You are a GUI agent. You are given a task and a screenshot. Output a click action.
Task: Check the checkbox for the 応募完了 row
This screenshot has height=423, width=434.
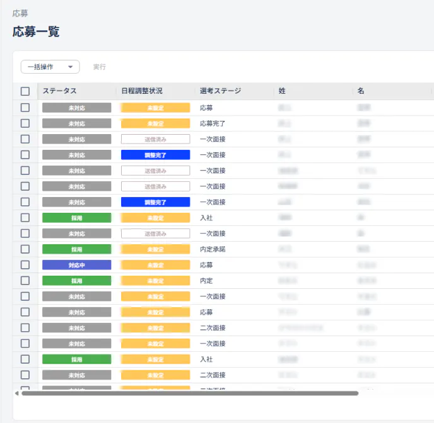25,123
